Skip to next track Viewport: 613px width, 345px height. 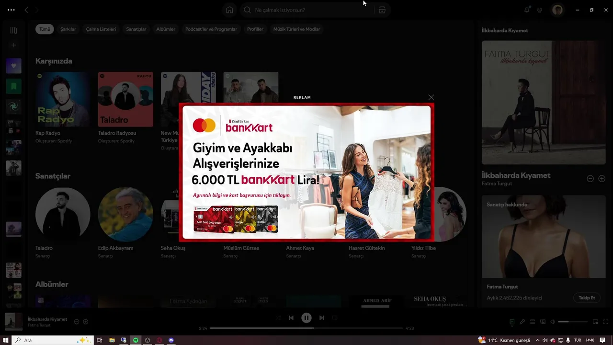pyautogui.click(x=322, y=318)
